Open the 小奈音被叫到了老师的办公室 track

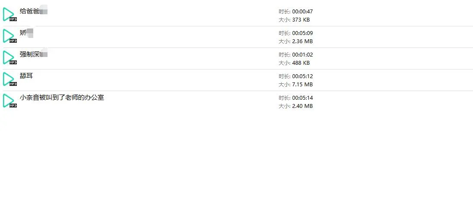pos(62,98)
